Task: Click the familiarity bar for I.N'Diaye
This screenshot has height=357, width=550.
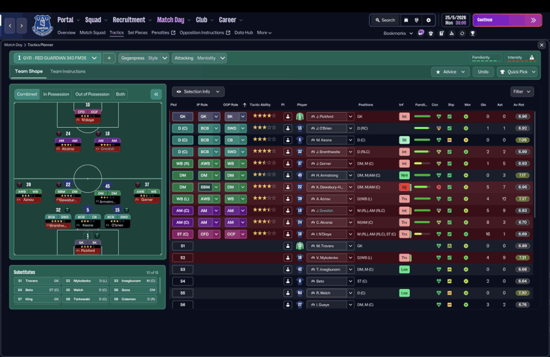Action: 422,234
